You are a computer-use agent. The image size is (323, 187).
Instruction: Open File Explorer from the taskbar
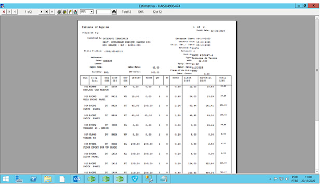click(x=48, y=179)
